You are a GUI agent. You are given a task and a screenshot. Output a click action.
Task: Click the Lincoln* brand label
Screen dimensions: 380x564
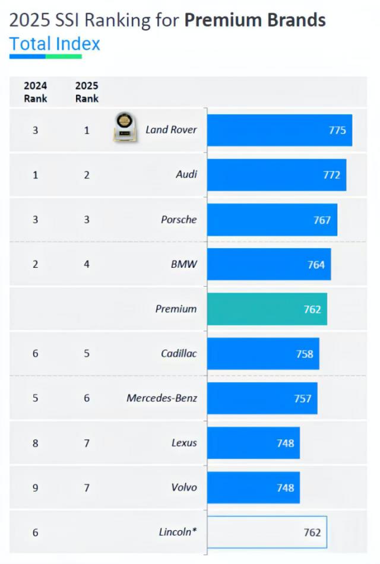178,532
